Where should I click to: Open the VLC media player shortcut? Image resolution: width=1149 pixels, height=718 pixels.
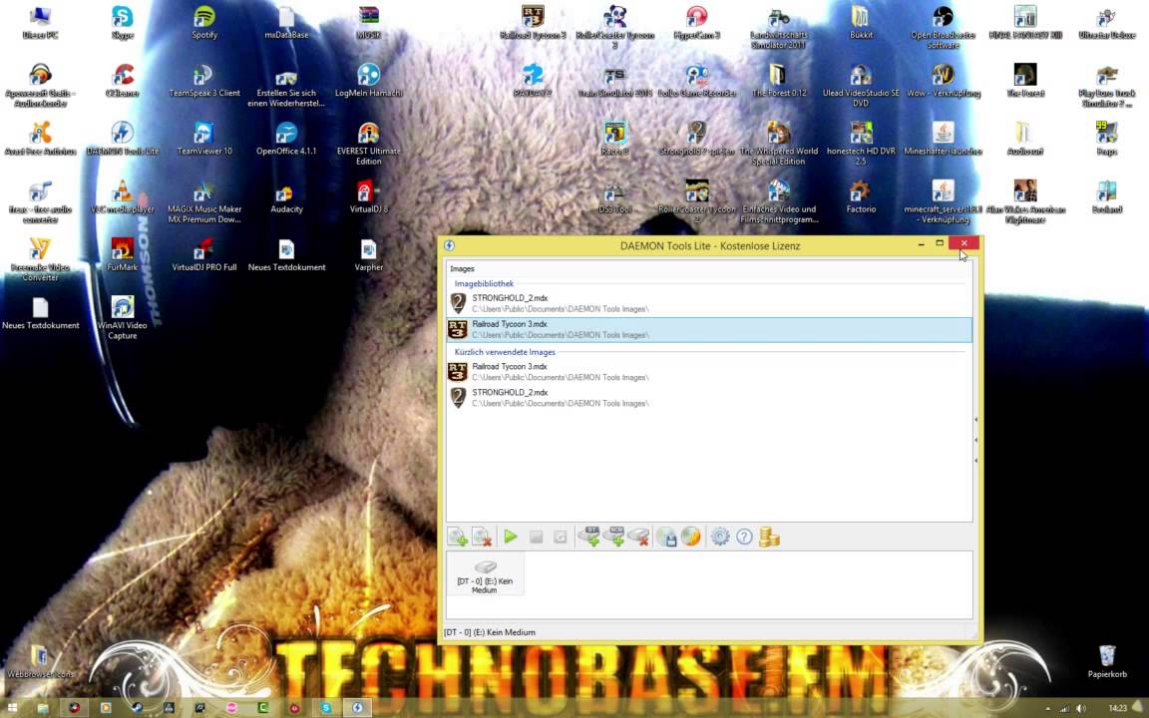coord(123,196)
